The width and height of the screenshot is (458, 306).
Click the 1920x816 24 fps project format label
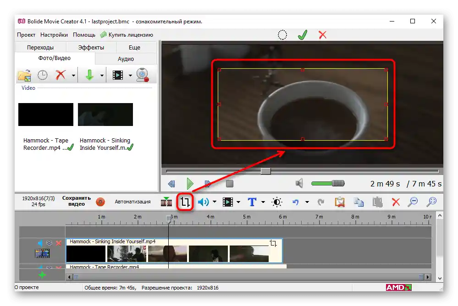38,201
